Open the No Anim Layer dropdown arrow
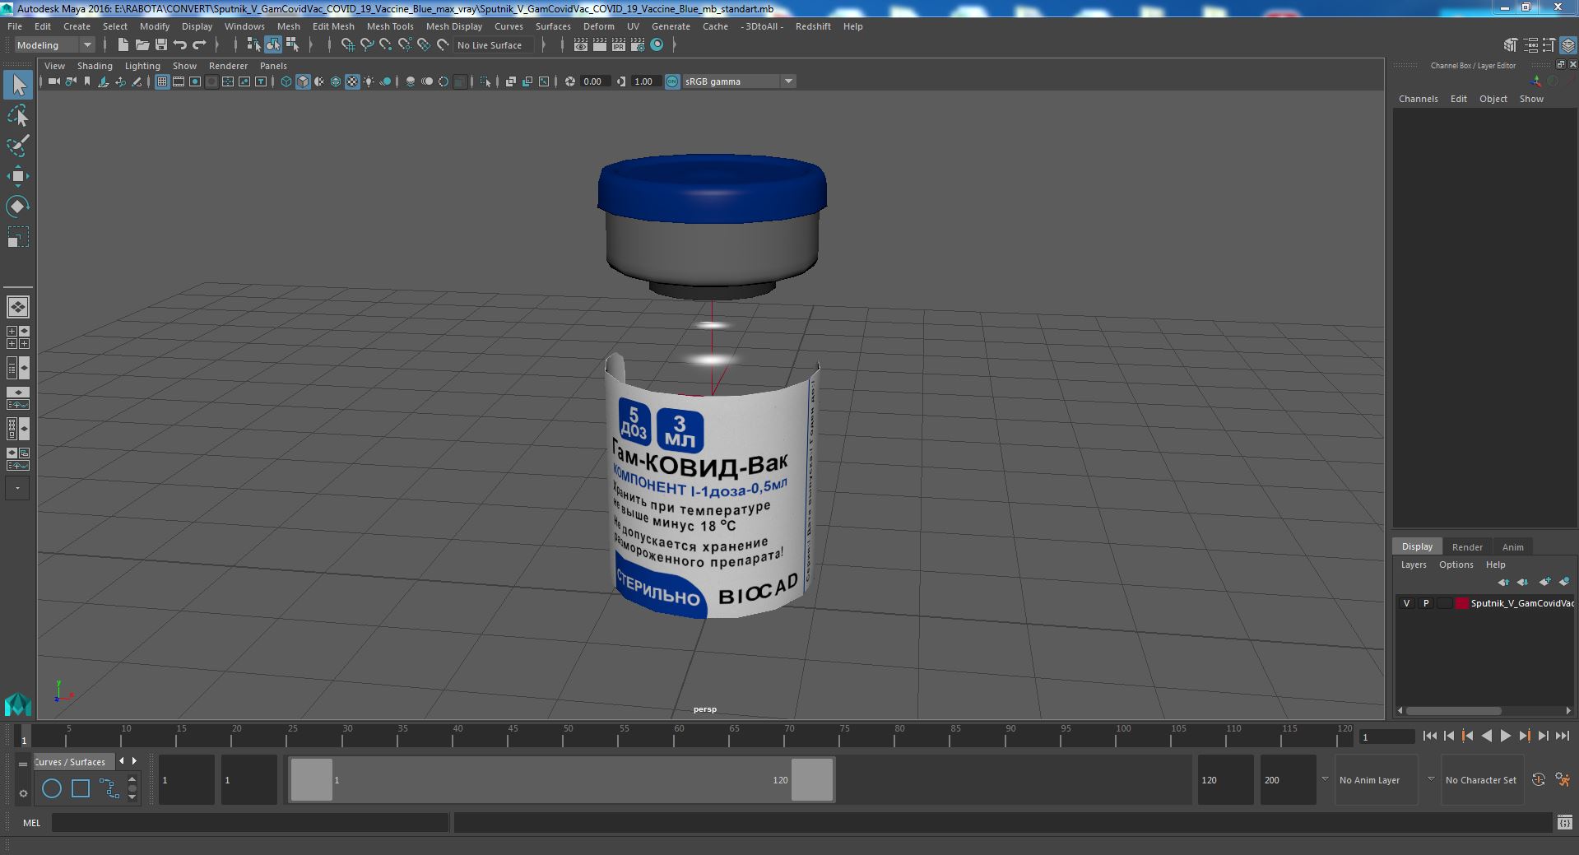Viewport: 1579px width, 855px height. click(1325, 779)
